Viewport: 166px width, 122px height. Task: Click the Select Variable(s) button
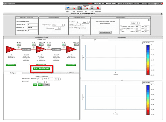pos(105,32)
